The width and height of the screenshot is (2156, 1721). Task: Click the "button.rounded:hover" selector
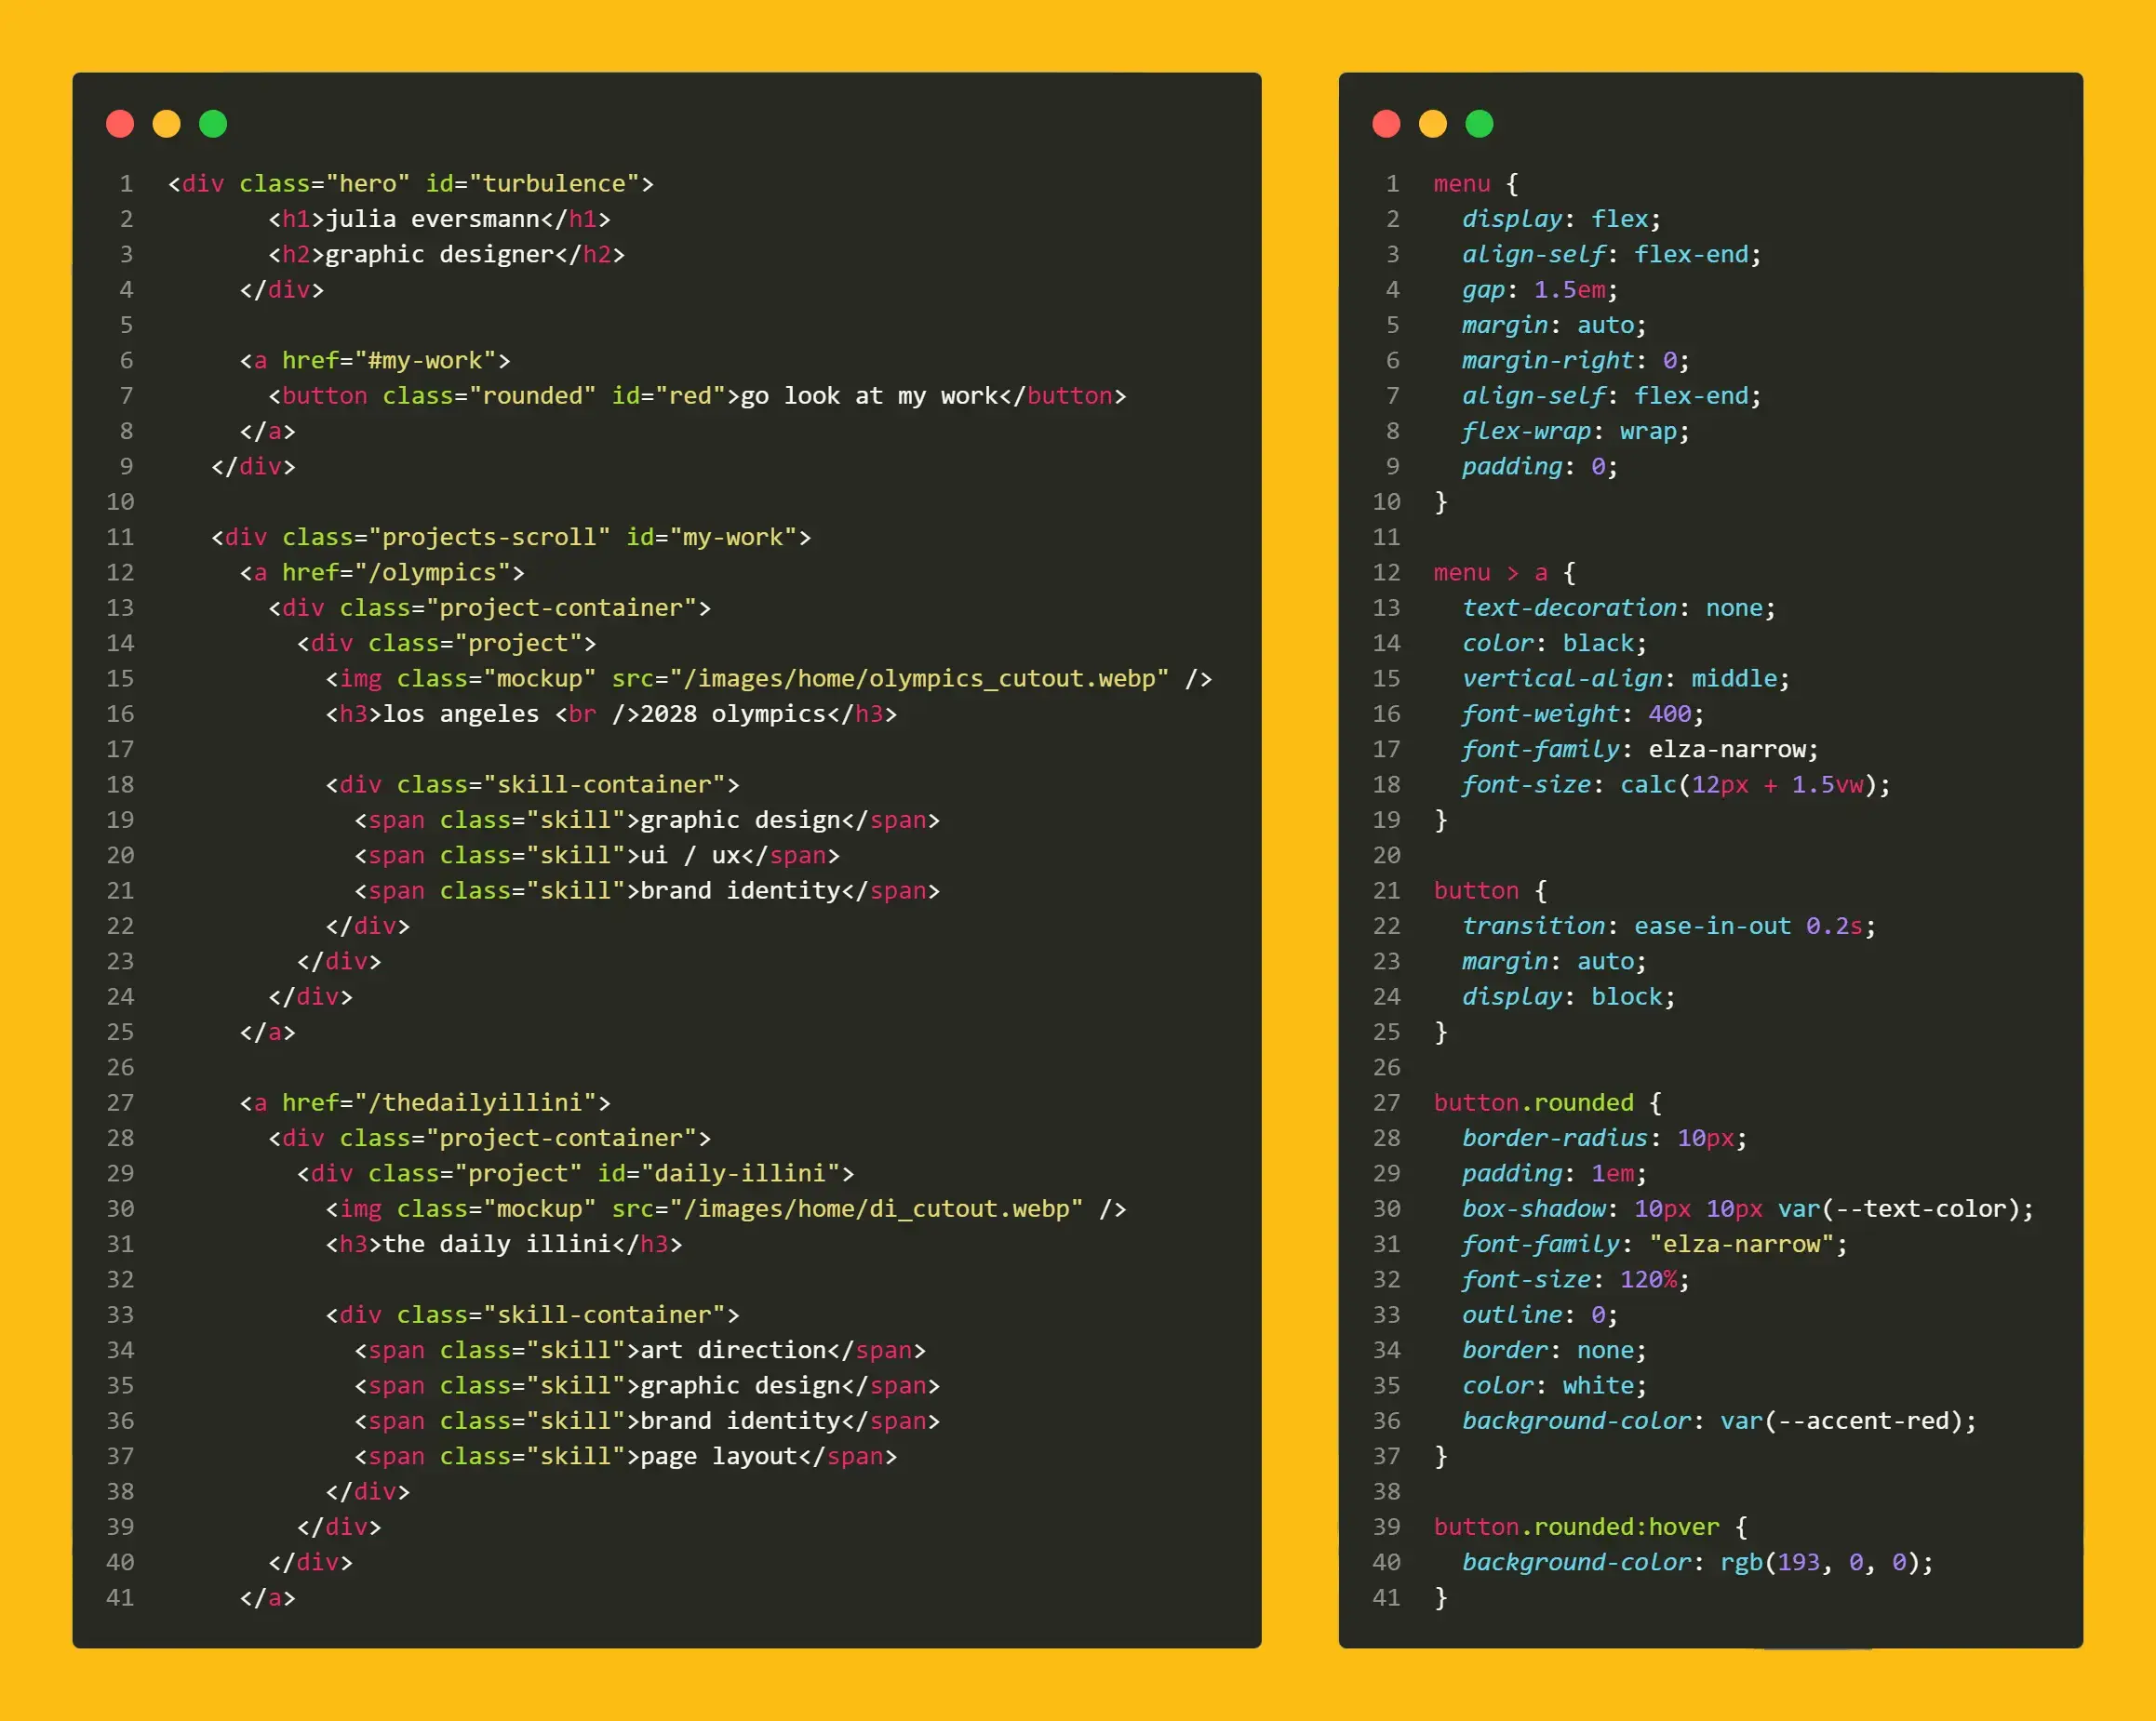coord(1576,1527)
